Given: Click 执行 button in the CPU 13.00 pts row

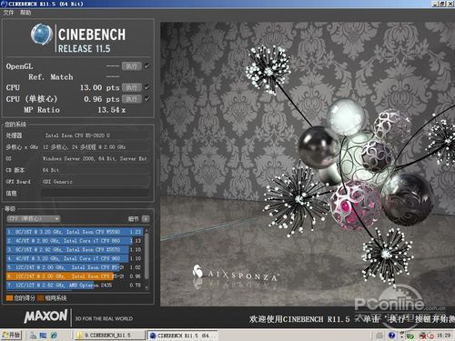Looking at the screenshot, I should [x=132, y=87].
